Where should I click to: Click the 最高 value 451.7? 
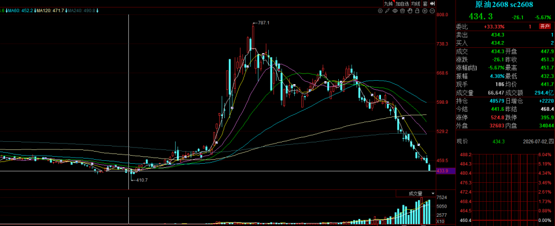click(x=547, y=68)
